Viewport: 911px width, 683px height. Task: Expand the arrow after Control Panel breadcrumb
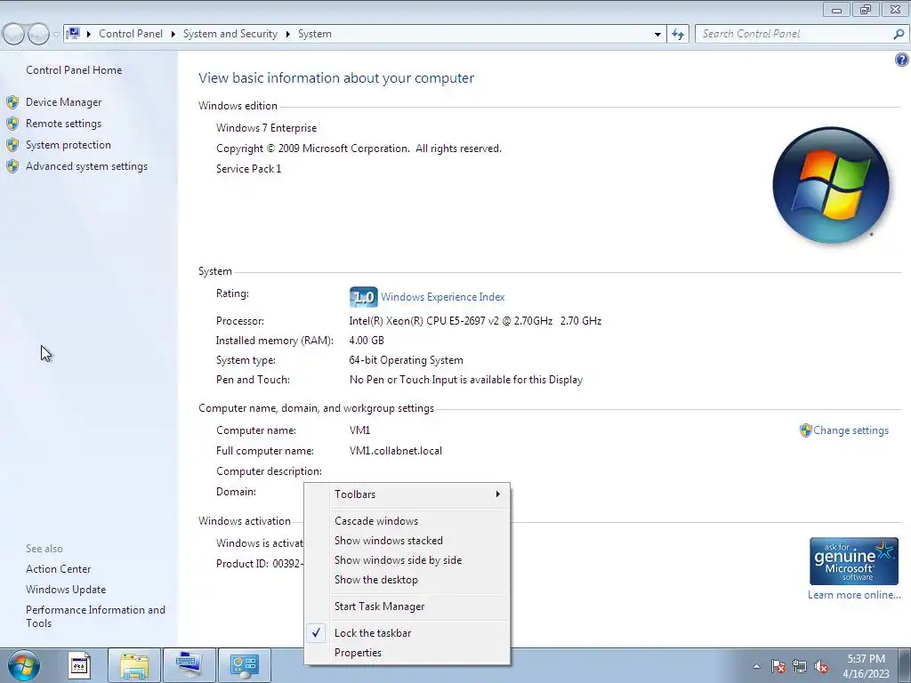(x=173, y=35)
